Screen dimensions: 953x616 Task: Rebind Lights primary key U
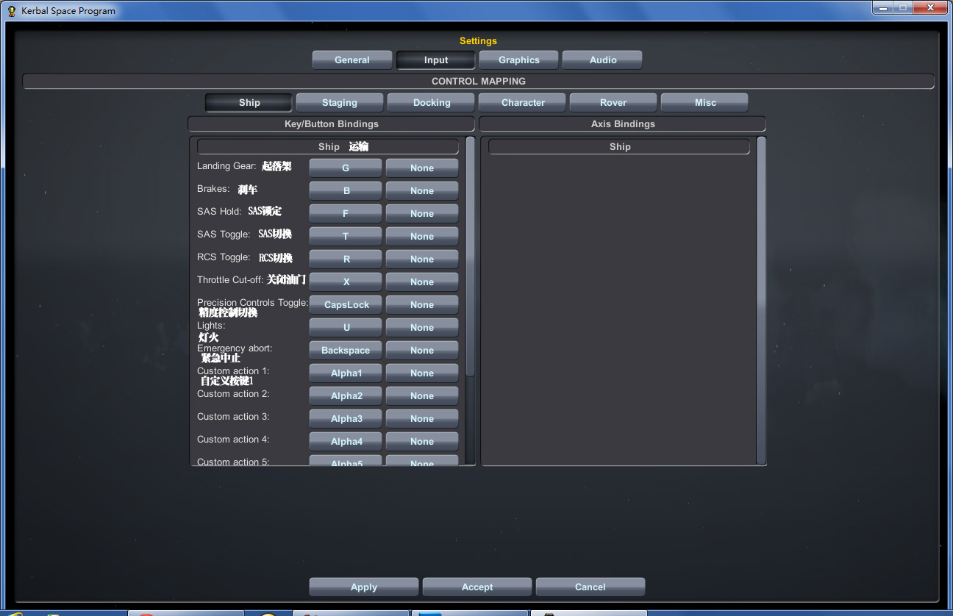(x=346, y=328)
